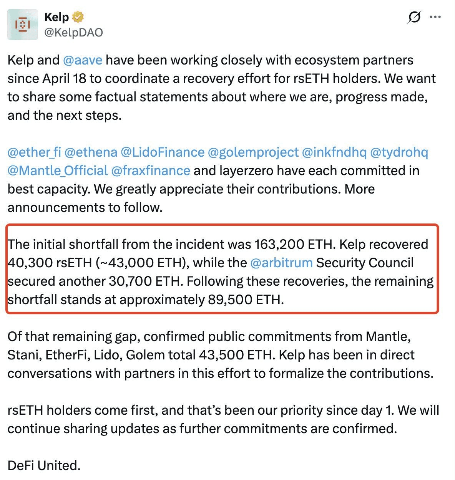Click the Kelp profile avatar
455x480 pixels.
click(x=23, y=25)
